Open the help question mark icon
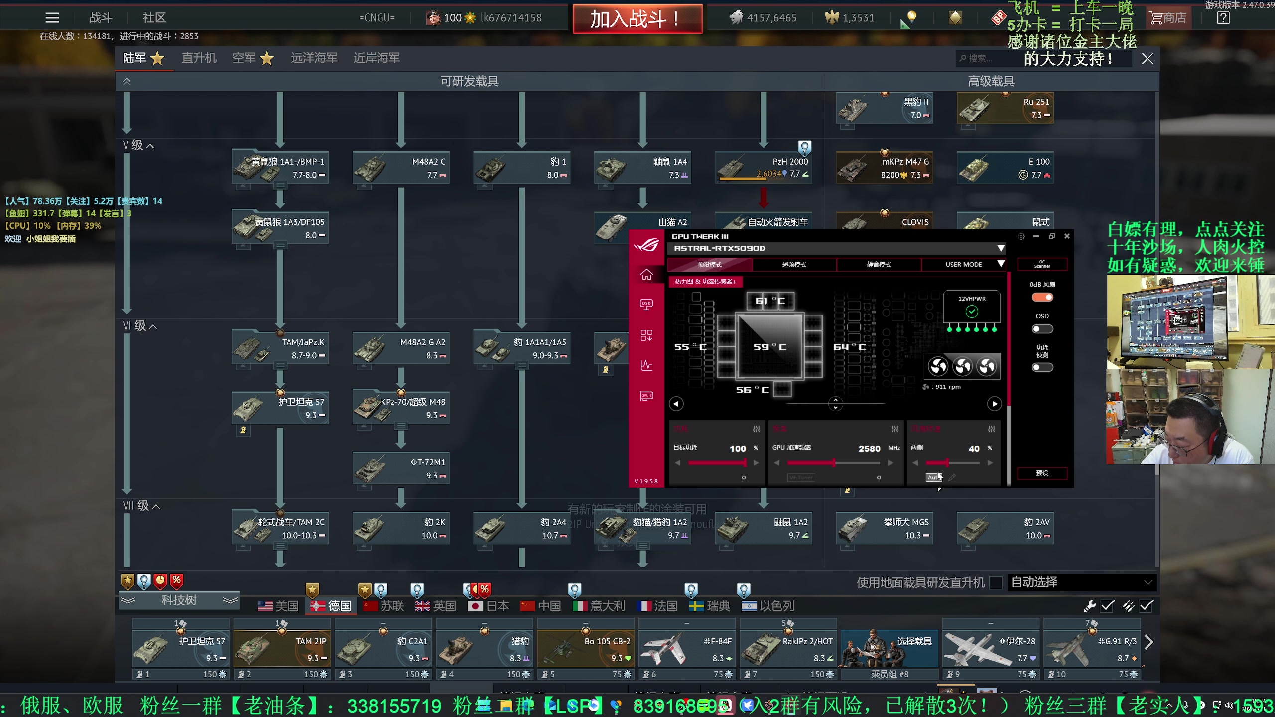The width and height of the screenshot is (1275, 717). [x=1223, y=18]
